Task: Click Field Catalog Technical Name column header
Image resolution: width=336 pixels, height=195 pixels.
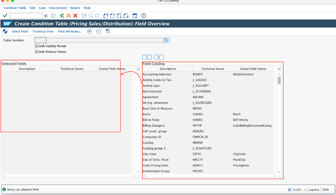Action: point(213,69)
